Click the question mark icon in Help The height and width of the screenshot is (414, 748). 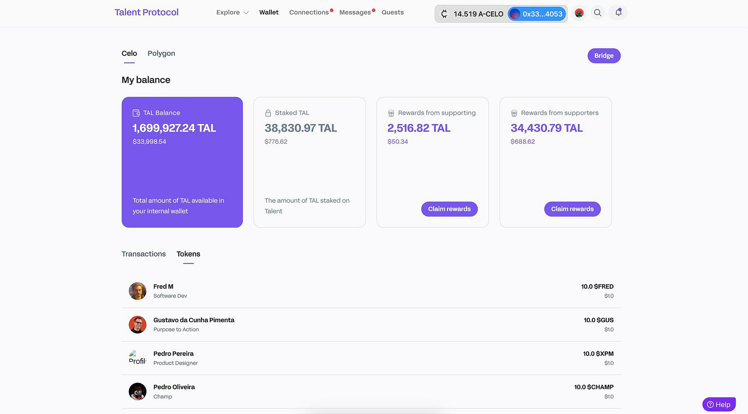[710, 405]
